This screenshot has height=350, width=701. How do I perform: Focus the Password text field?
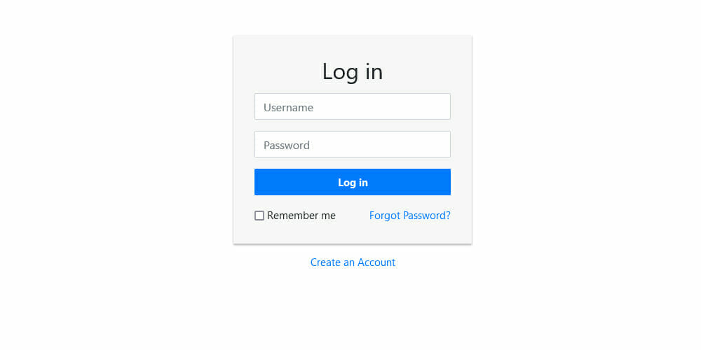[353, 144]
